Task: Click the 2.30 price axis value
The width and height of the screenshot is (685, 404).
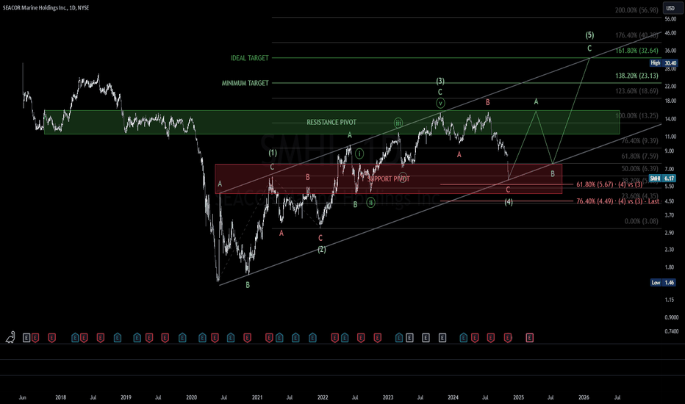Action: click(670, 250)
